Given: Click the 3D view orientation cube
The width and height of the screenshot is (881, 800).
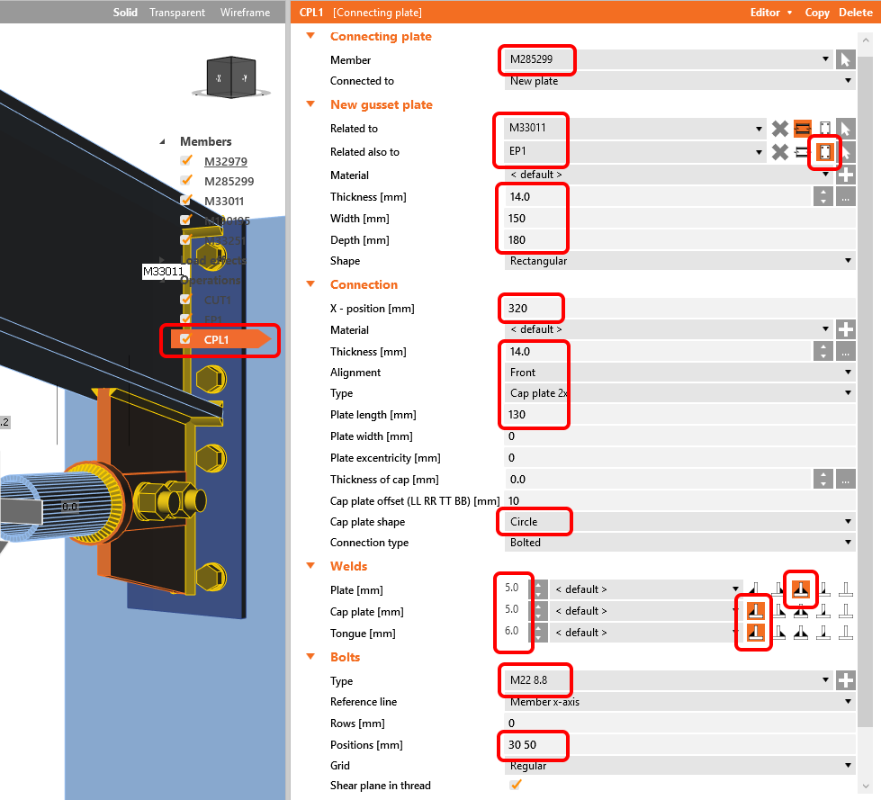Looking at the screenshot, I should pos(231,77).
